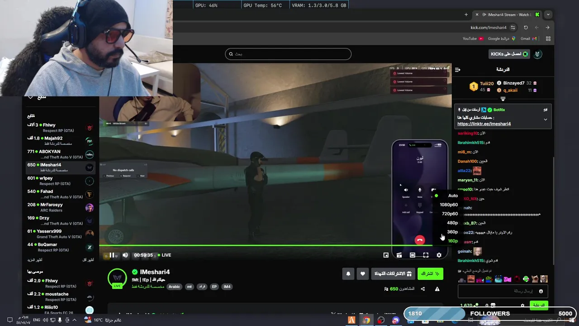Click show less in sidebar list
Image resolution: width=579 pixels, height=326 pixels.
tap(88, 260)
